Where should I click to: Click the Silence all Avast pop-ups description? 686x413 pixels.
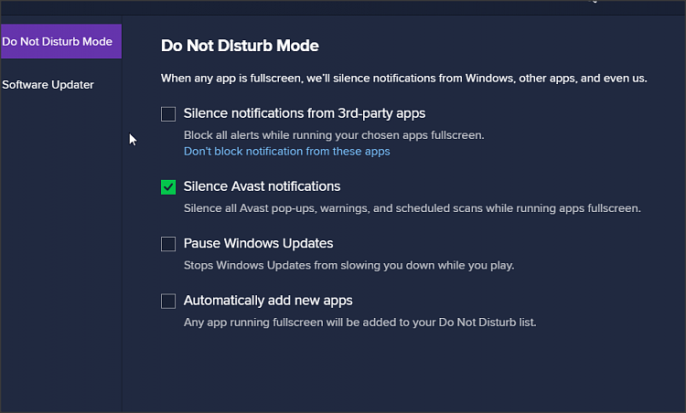[x=413, y=208]
